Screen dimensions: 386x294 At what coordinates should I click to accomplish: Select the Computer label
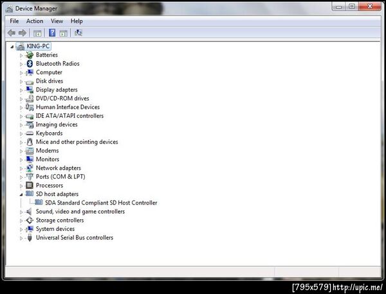tap(49, 72)
